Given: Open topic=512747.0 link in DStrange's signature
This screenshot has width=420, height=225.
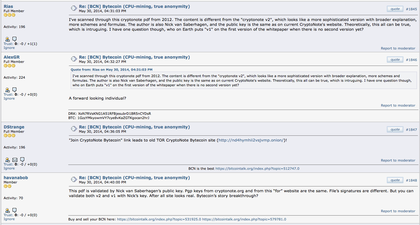Looking at the screenshot, I should point(257,169).
